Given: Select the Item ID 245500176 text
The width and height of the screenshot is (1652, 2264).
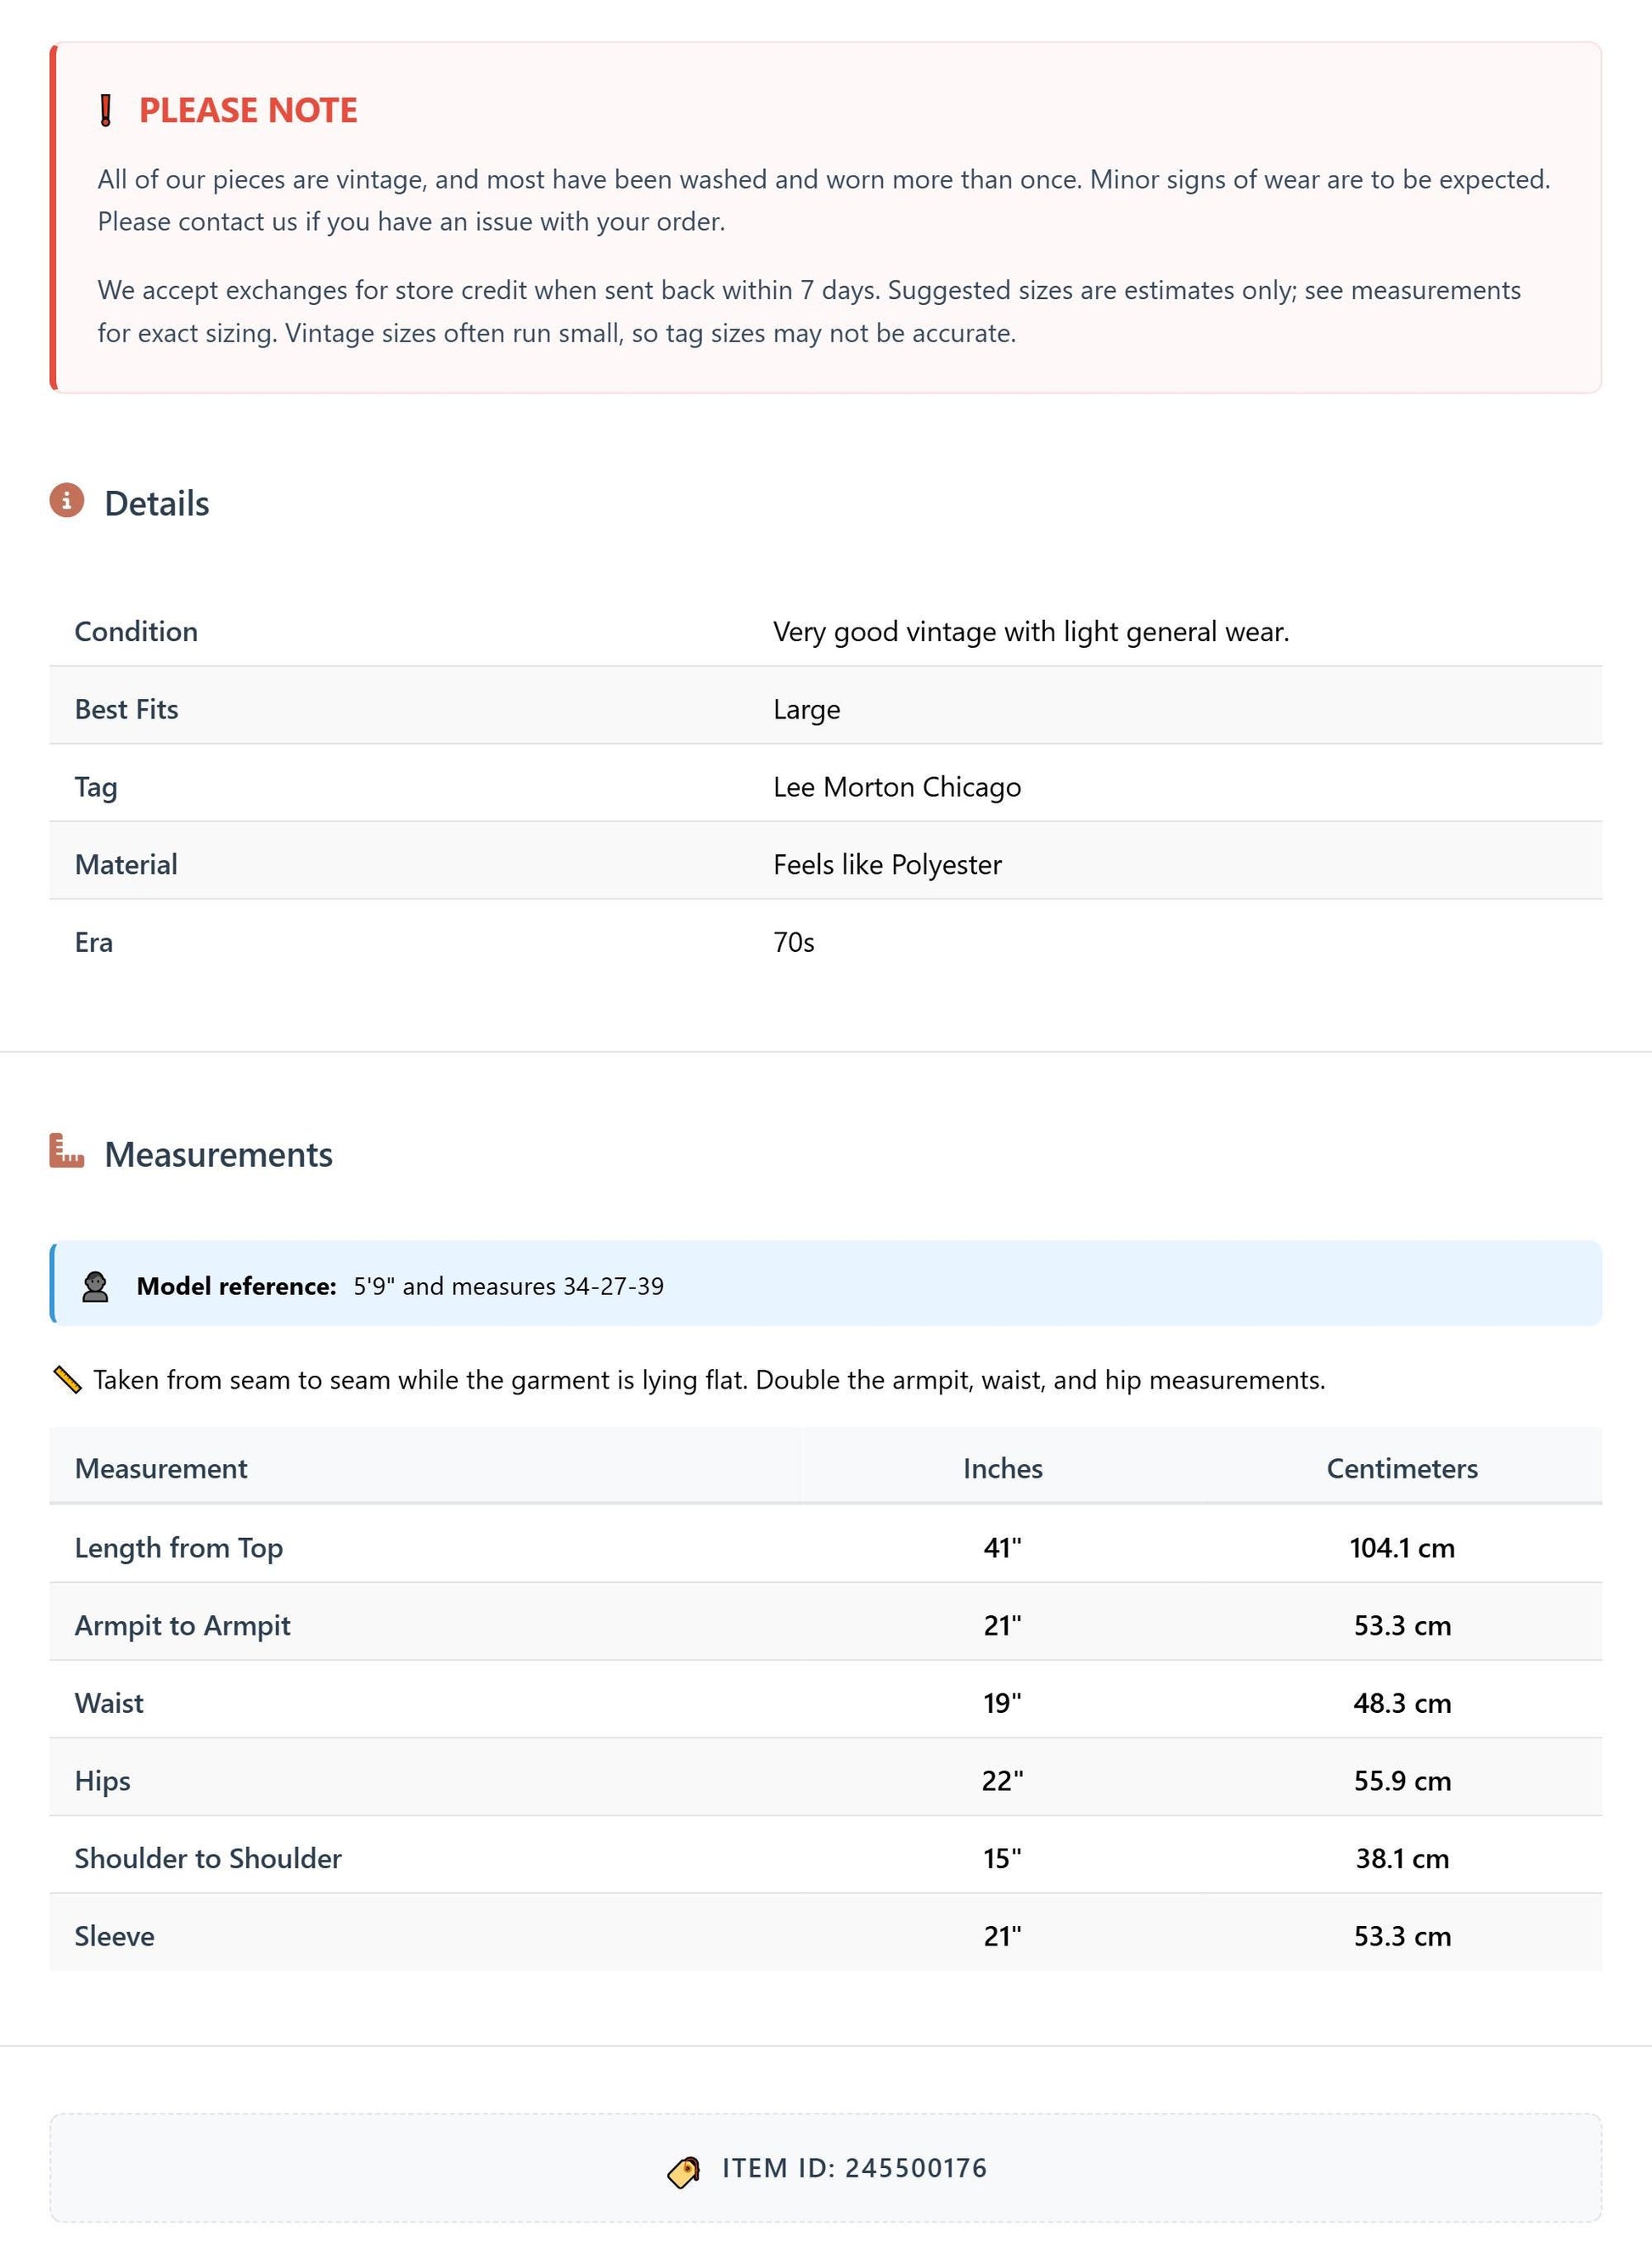Looking at the screenshot, I should 855,2168.
